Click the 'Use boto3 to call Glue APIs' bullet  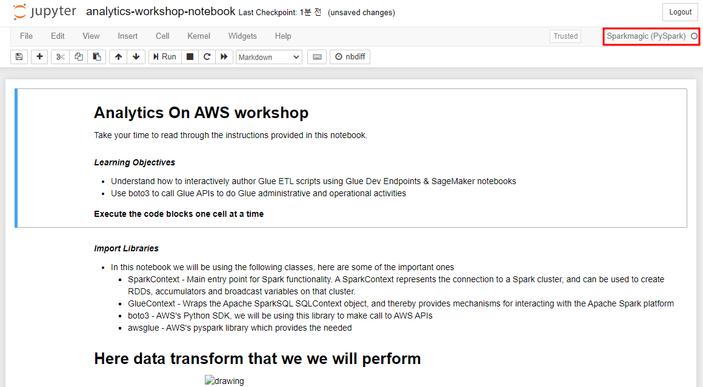coord(259,194)
